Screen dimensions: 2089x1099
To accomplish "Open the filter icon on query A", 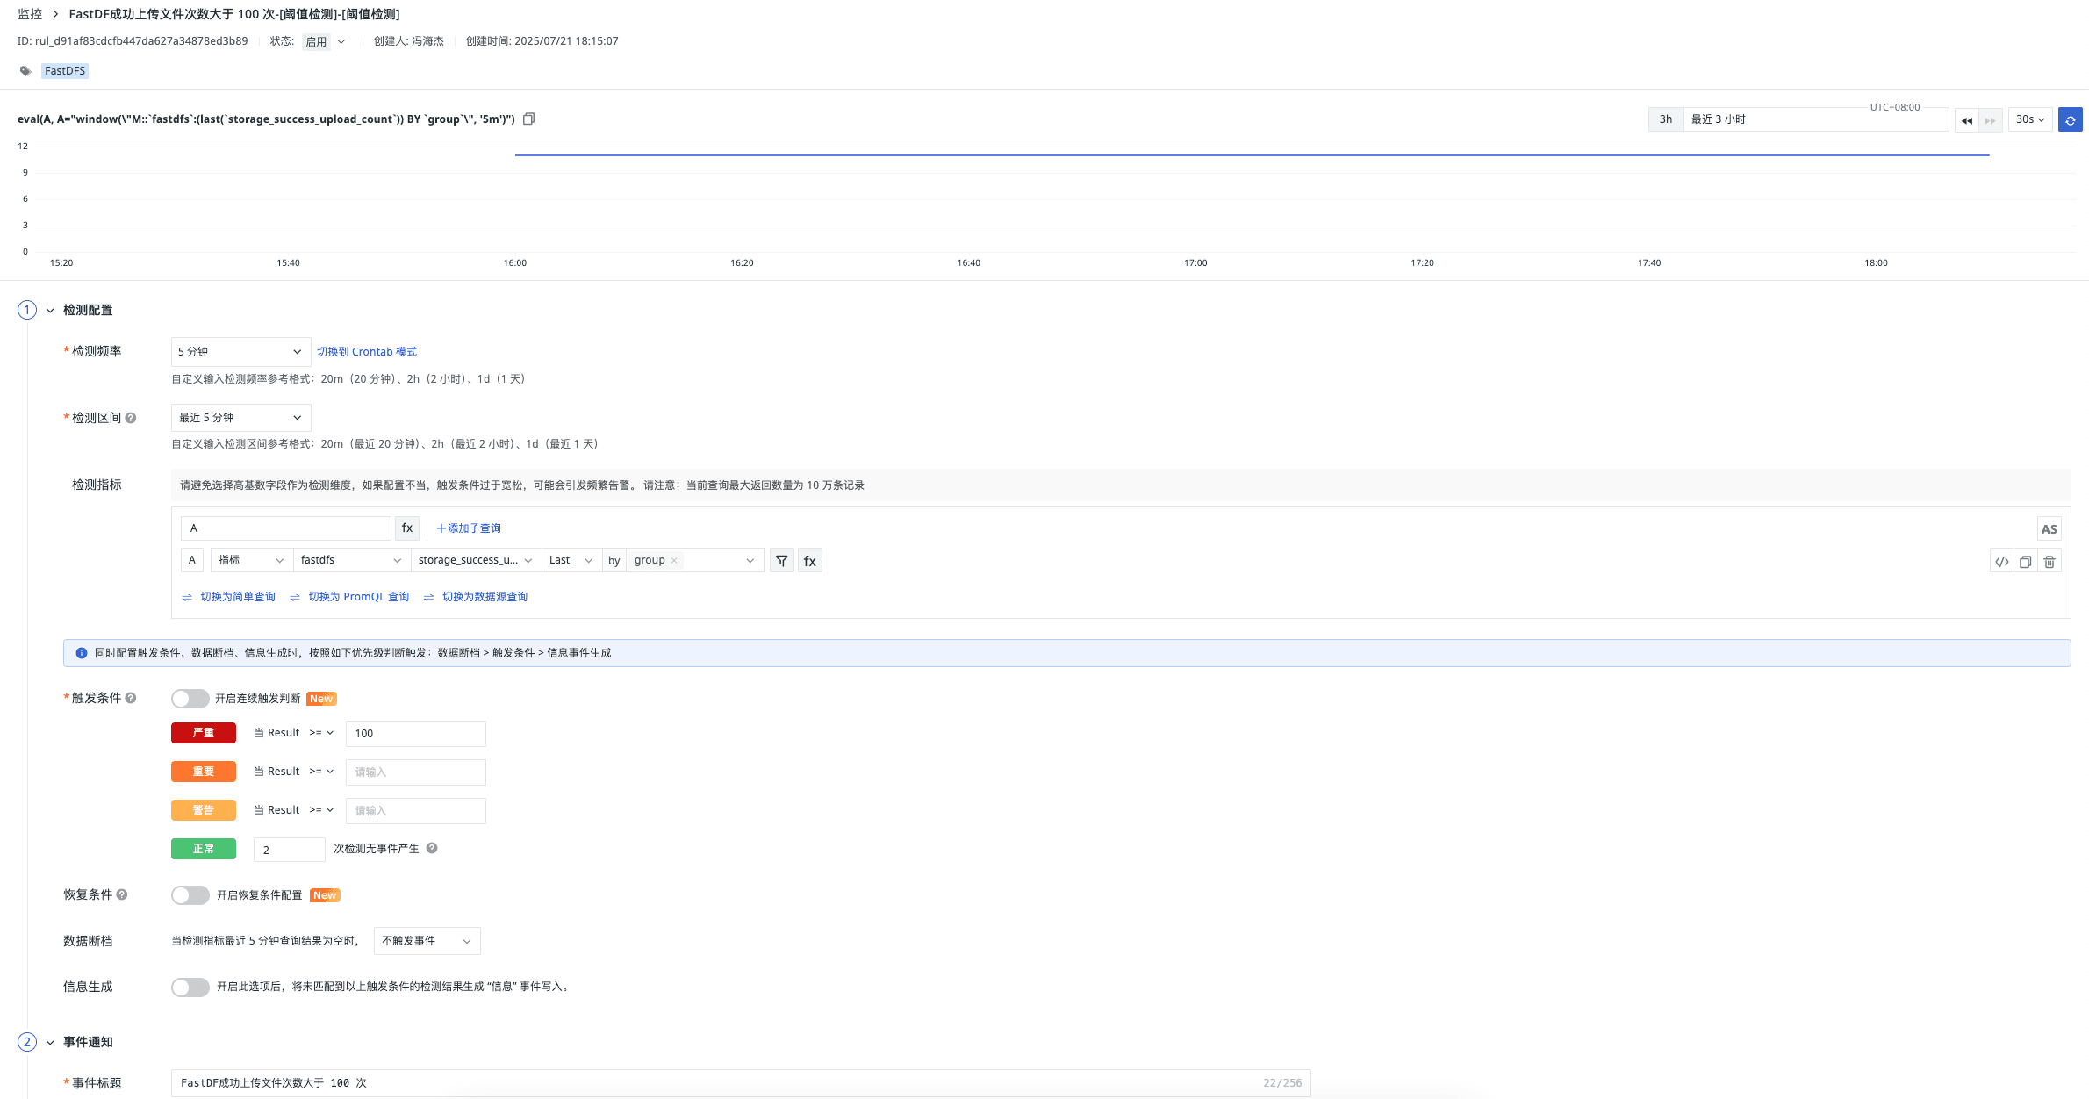I will point(781,561).
